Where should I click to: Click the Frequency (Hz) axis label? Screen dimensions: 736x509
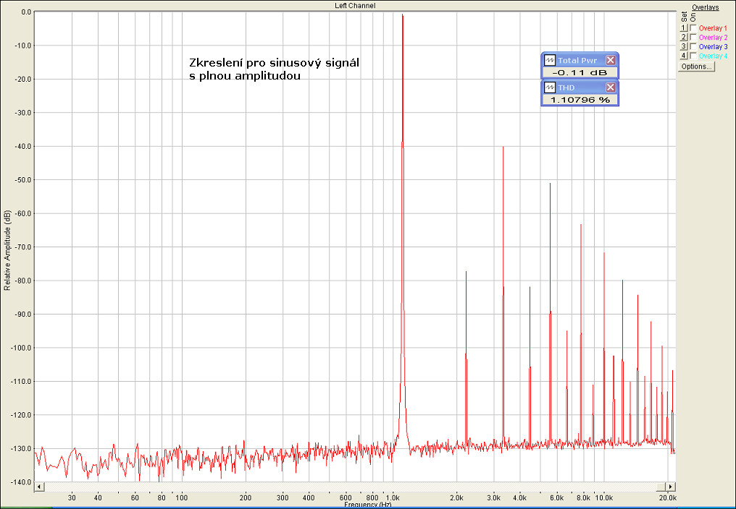pyautogui.click(x=367, y=505)
